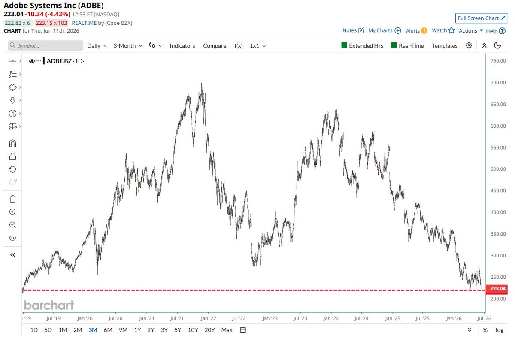Viewport: 515px width, 338px height.
Task: Open the 1x1 grid layout dropdown
Action: 257,45
